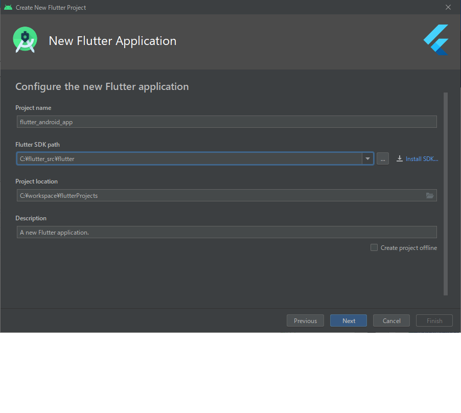Cancel the project creation

(391, 320)
